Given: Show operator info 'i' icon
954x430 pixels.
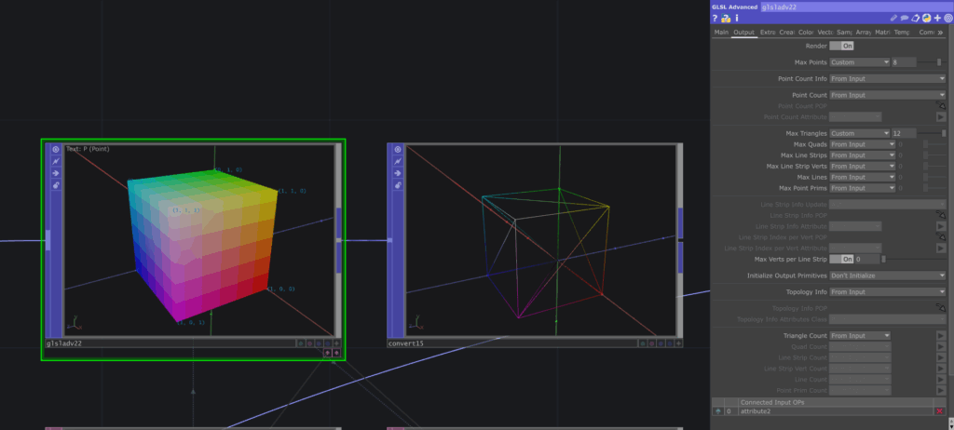Looking at the screenshot, I should (737, 18).
